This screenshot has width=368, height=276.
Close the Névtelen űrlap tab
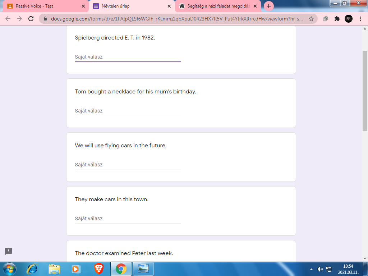[169, 6]
